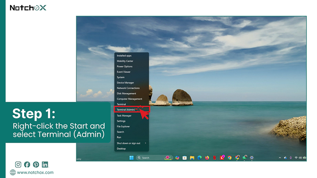Open Event Viewer from the menu
The image size is (317, 178).
pyautogui.click(x=132, y=72)
